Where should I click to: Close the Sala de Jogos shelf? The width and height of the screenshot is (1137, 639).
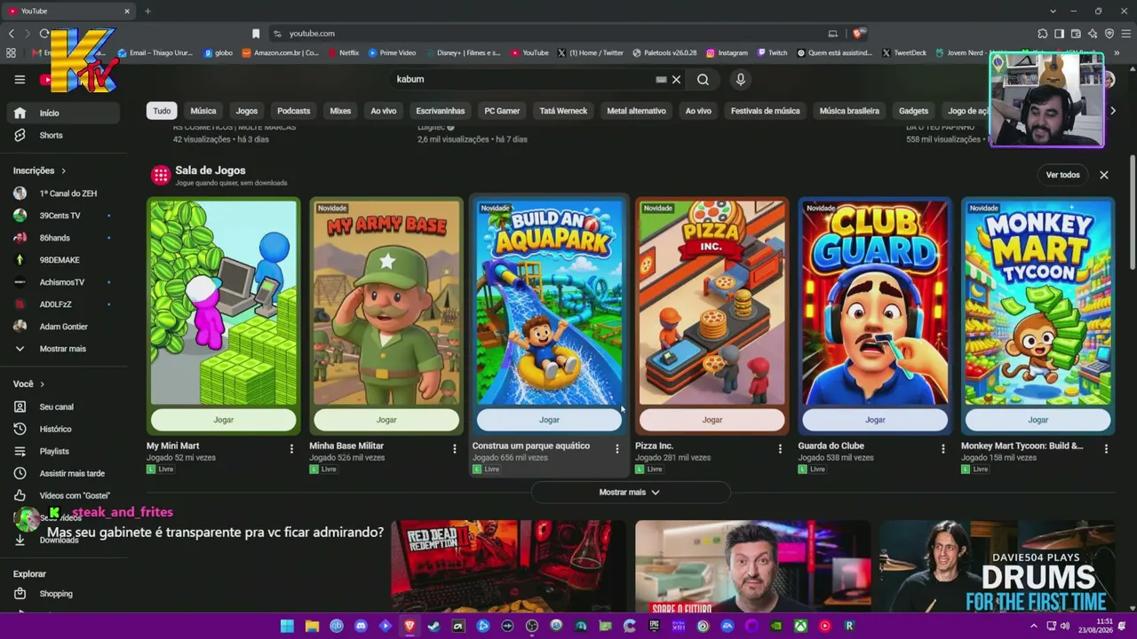pos(1104,175)
